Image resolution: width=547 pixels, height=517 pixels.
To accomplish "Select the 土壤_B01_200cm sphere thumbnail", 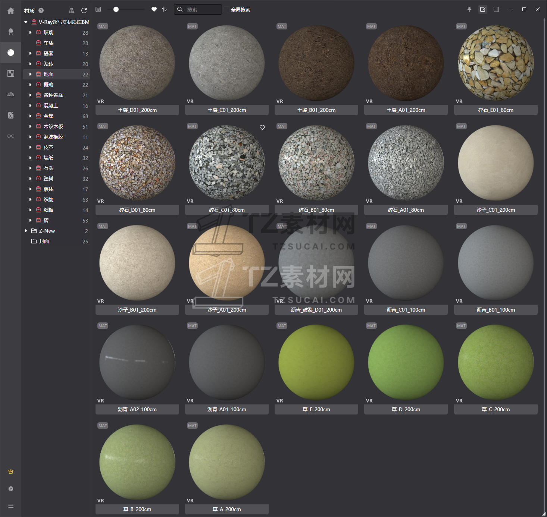I will [316, 63].
